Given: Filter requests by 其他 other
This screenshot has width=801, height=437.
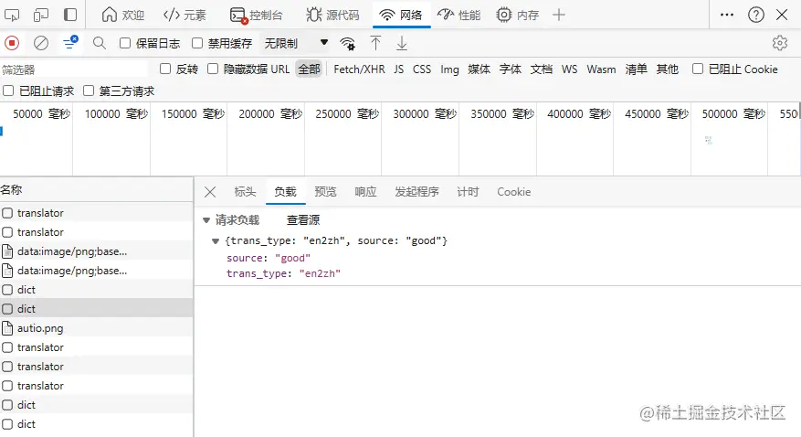Looking at the screenshot, I should click(667, 69).
